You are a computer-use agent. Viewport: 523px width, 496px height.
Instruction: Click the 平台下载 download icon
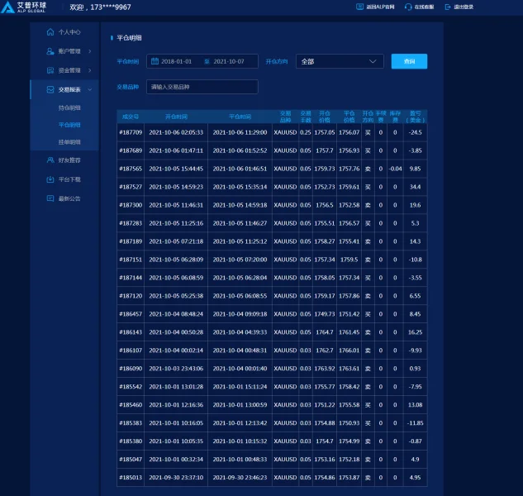50,179
